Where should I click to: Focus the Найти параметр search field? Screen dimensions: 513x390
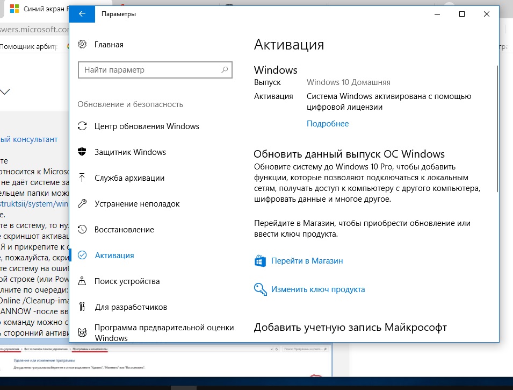point(155,70)
